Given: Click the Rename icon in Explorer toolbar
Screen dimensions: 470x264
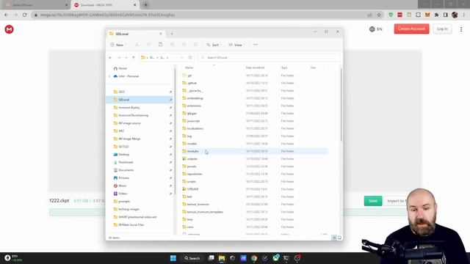Looking at the screenshot, I should [x=173, y=45].
